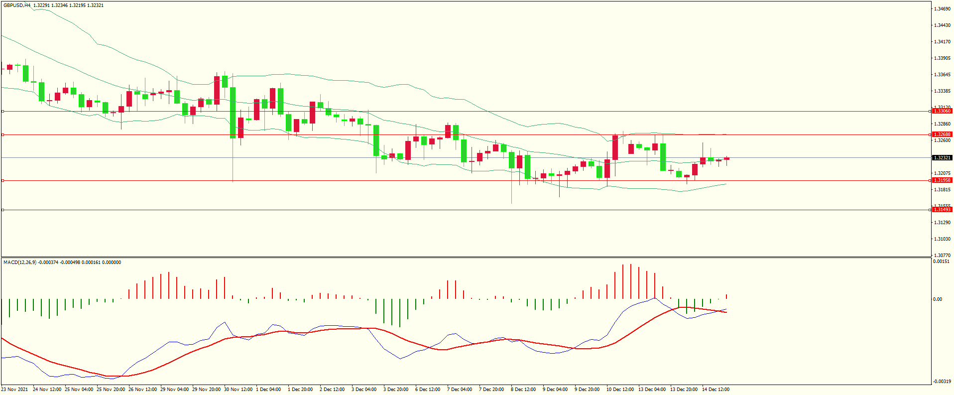
Task: Click the red 1.33060 price level label
Action: 942,111
